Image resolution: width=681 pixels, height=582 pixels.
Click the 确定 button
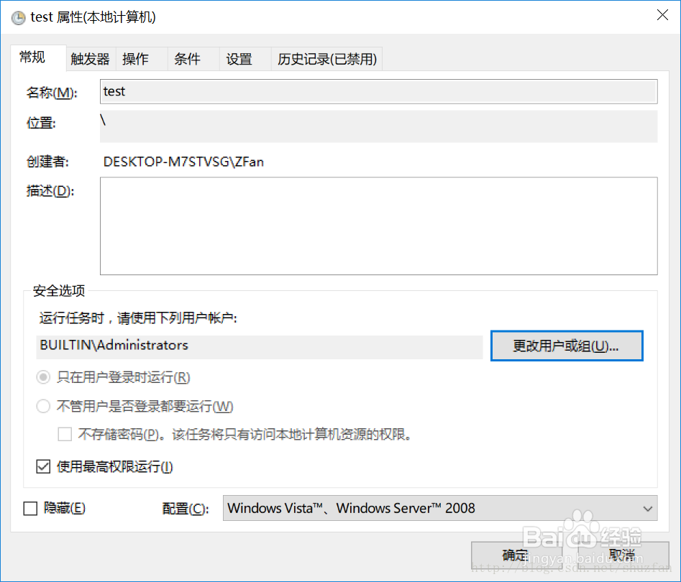point(516,555)
